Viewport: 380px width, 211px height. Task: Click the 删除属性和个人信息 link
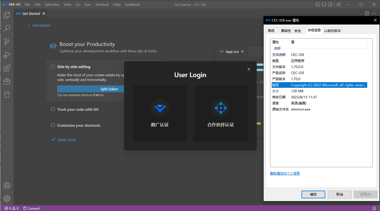click(x=285, y=173)
